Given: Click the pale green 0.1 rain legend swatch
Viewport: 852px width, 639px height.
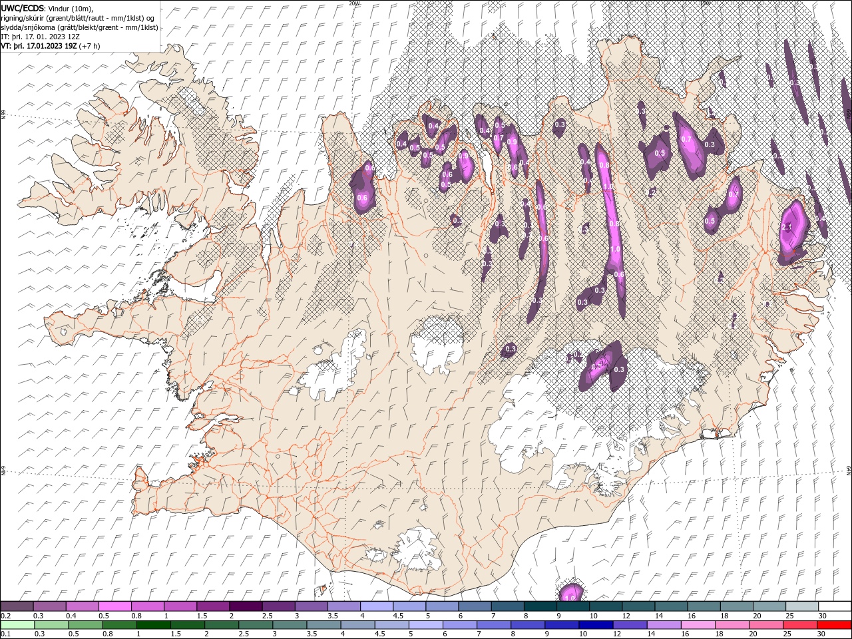Looking at the screenshot, I should click(x=18, y=625).
